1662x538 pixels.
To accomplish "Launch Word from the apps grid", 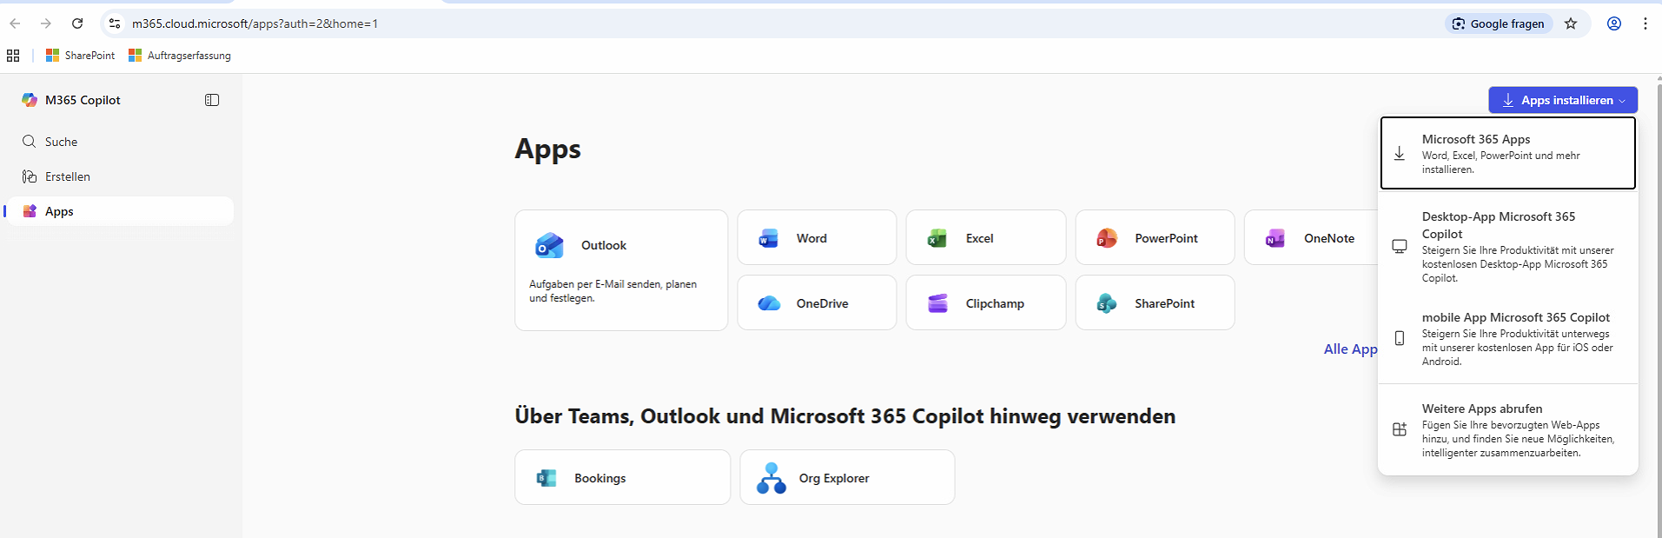I will [816, 238].
